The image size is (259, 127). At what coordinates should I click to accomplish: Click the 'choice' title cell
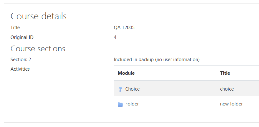(227, 89)
